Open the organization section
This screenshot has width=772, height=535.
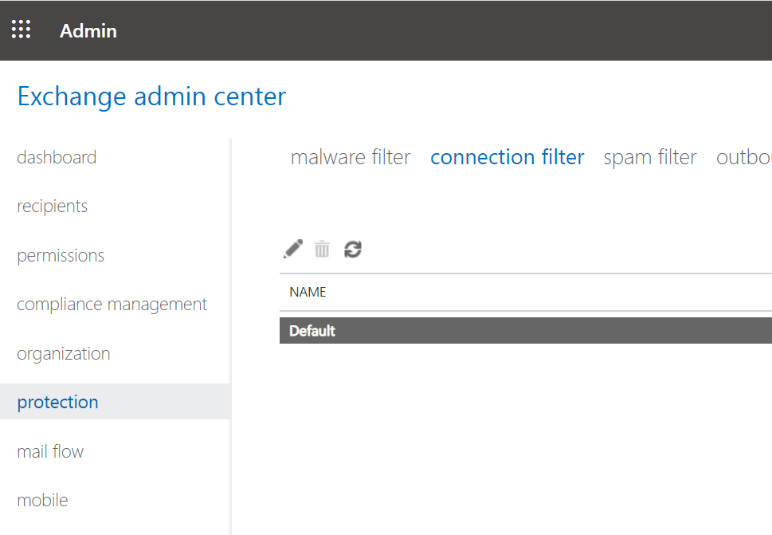pyautogui.click(x=64, y=353)
